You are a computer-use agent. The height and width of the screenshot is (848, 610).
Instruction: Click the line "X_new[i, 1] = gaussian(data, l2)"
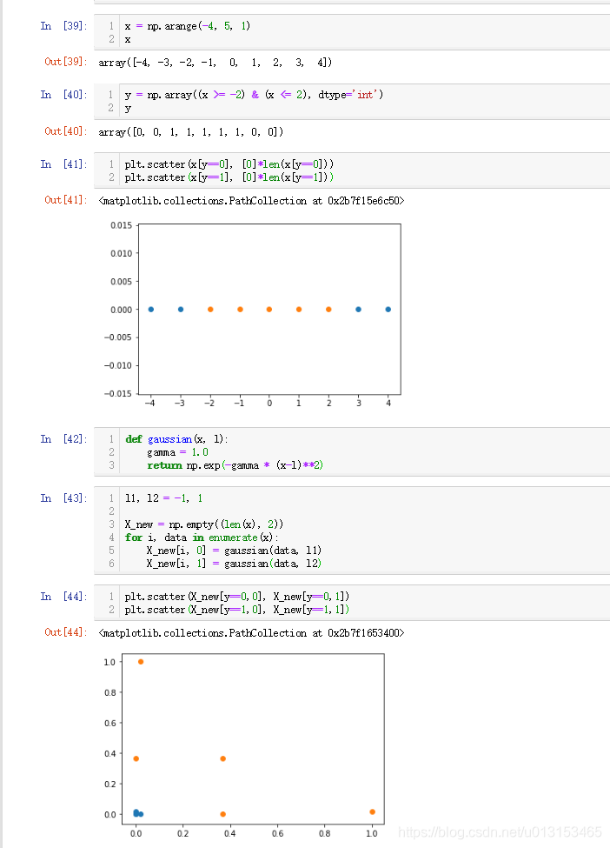(x=234, y=564)
